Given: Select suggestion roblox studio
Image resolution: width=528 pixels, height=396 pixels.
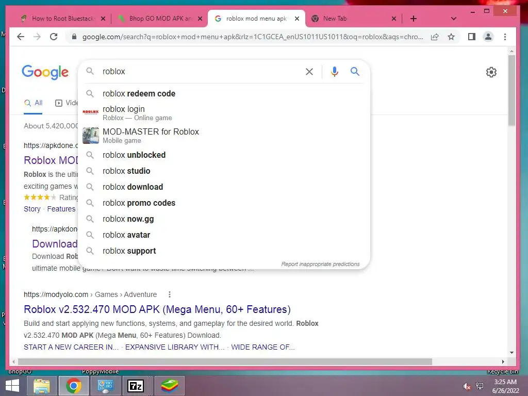Looking at the screenshot, I should [x=224, y=171].
